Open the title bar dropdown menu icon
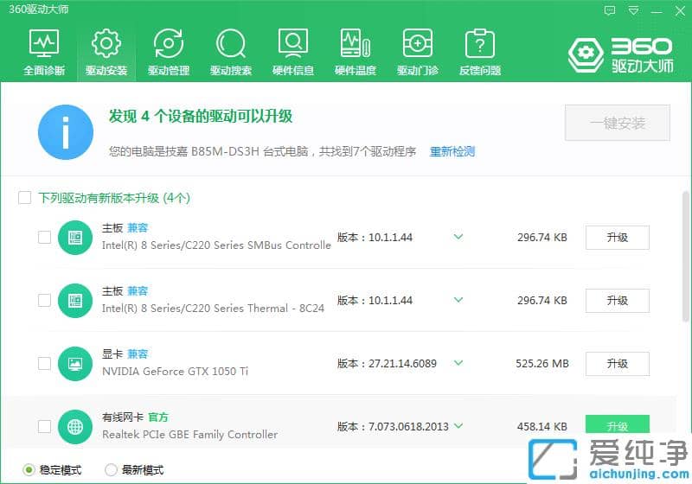The width and height of the screenshot is (692, 484). [x=633, y=10]
